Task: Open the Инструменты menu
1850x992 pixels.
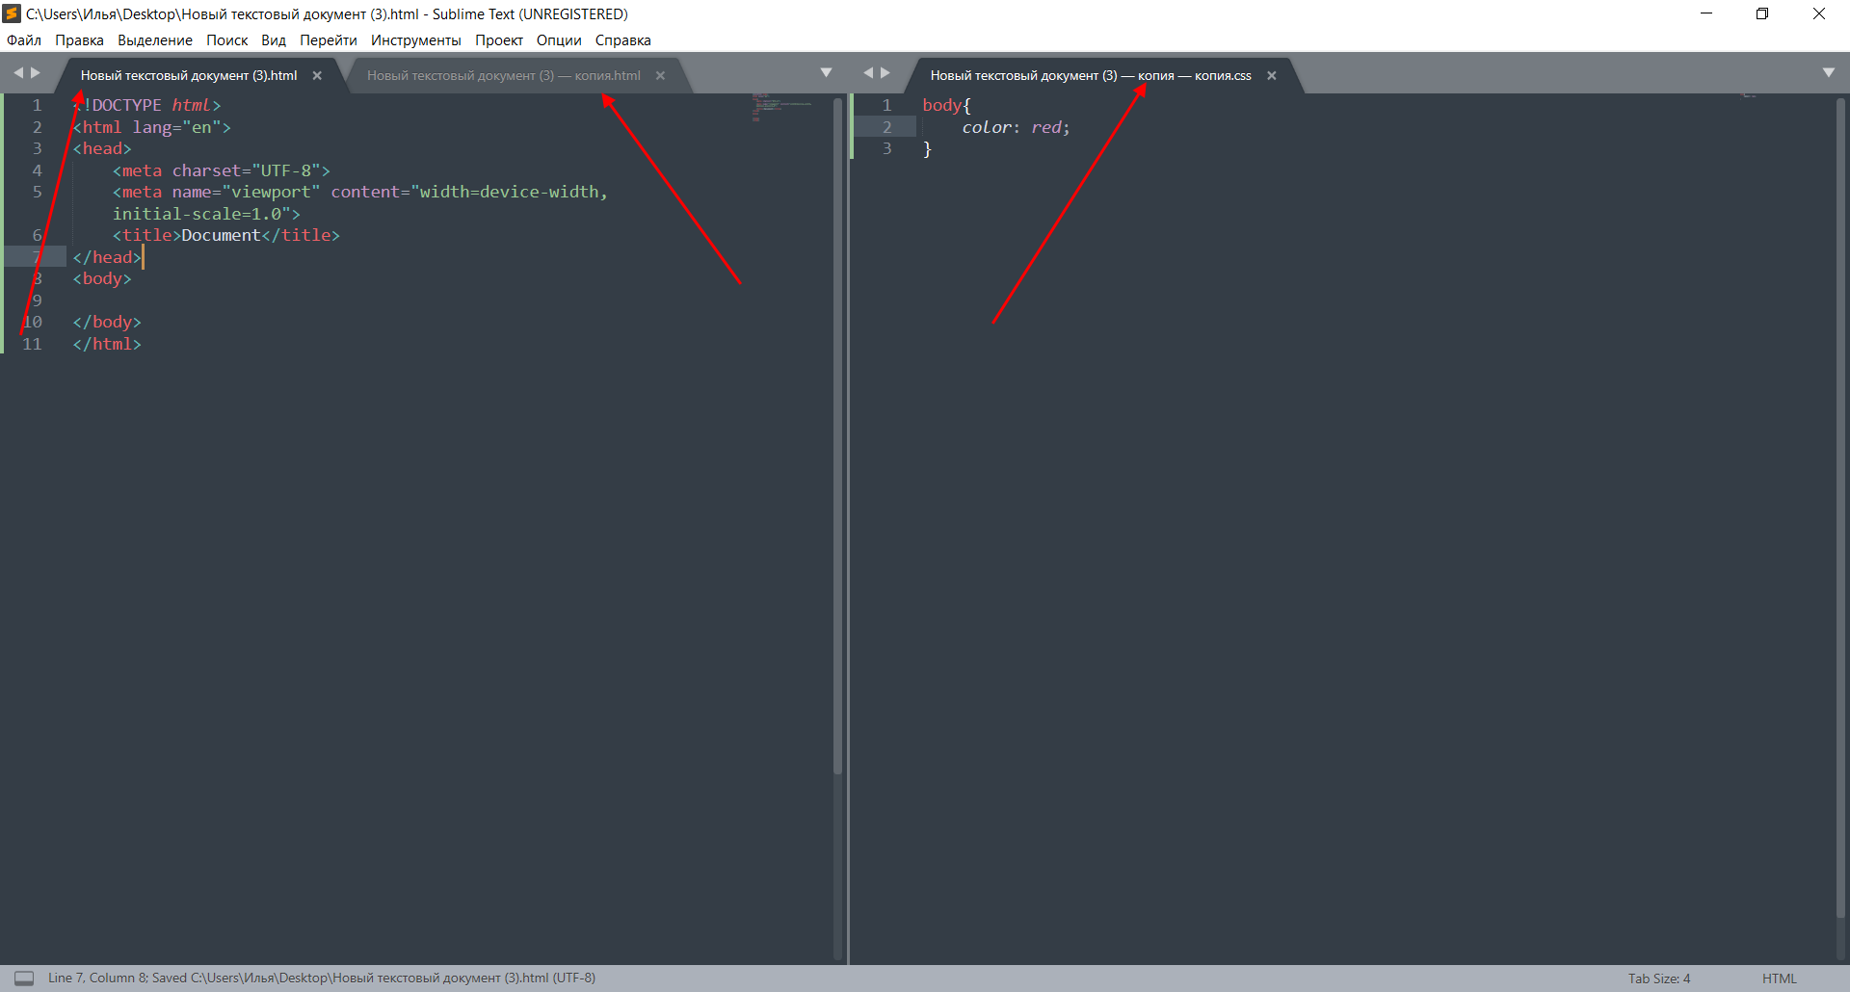Action: click(415, 39)
